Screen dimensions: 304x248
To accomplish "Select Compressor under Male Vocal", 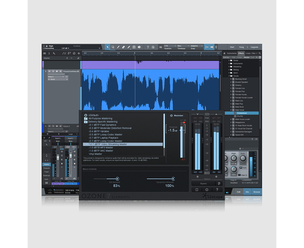I will coord(242,113).
